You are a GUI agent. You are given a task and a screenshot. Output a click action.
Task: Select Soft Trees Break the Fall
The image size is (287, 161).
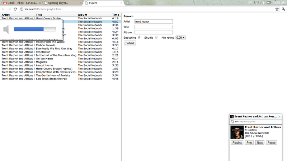[x=51, y=79]
